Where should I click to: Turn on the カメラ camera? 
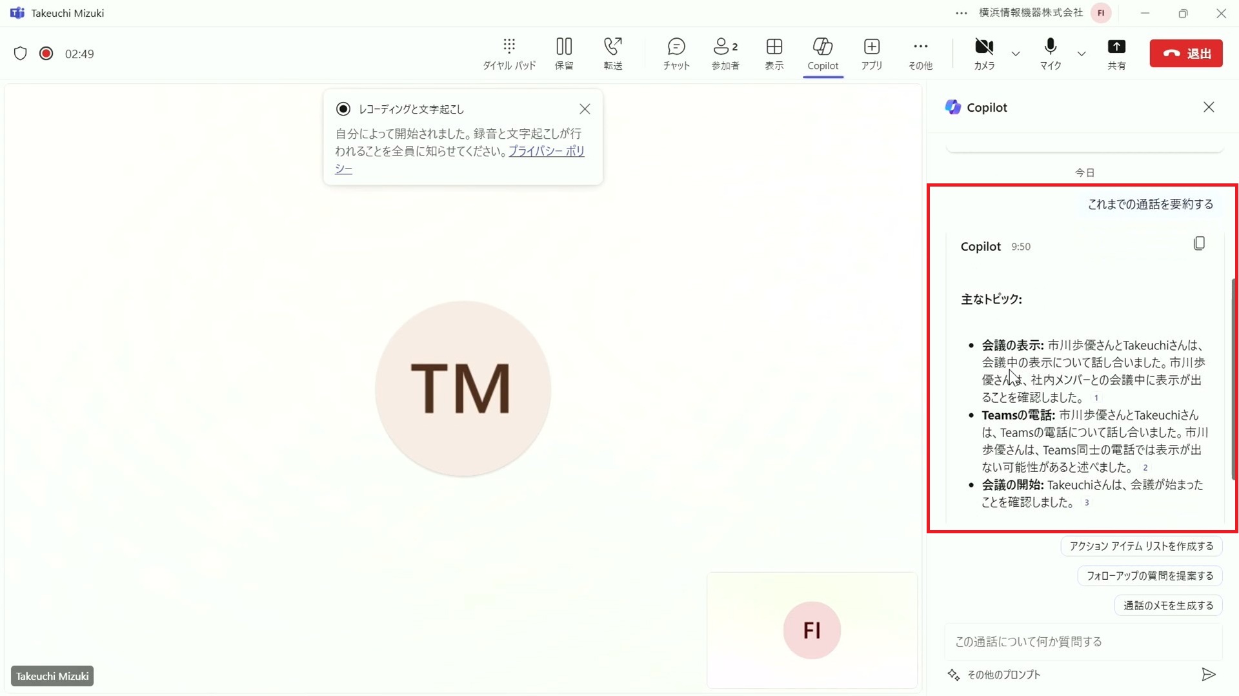984,54
